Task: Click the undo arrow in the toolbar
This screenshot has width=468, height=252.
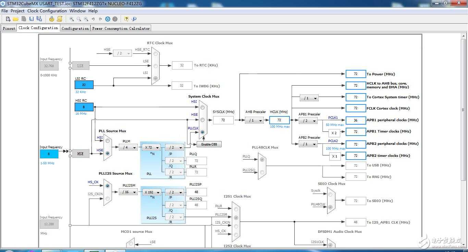Action: coord(93,19)
